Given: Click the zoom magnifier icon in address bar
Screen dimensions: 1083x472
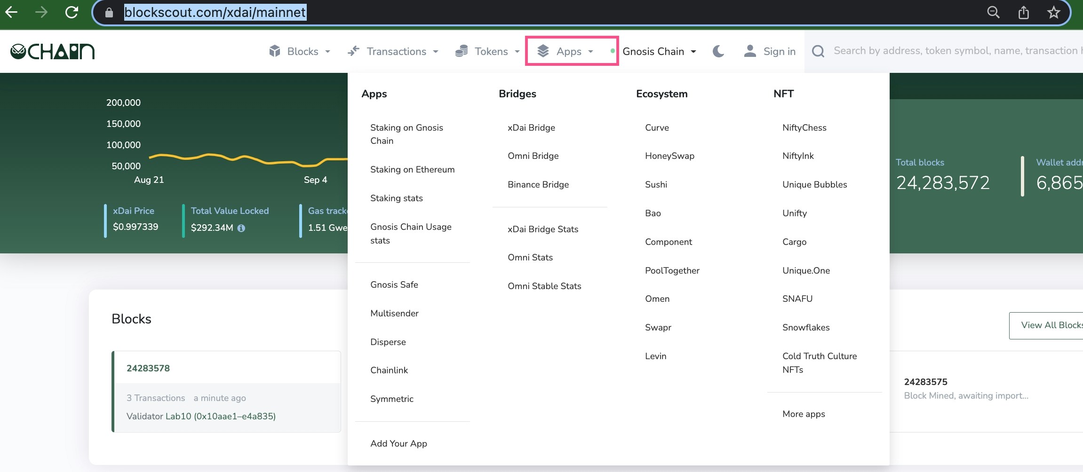Looking at the screenshot, I should pyautogui.click(x=993, y=12).
